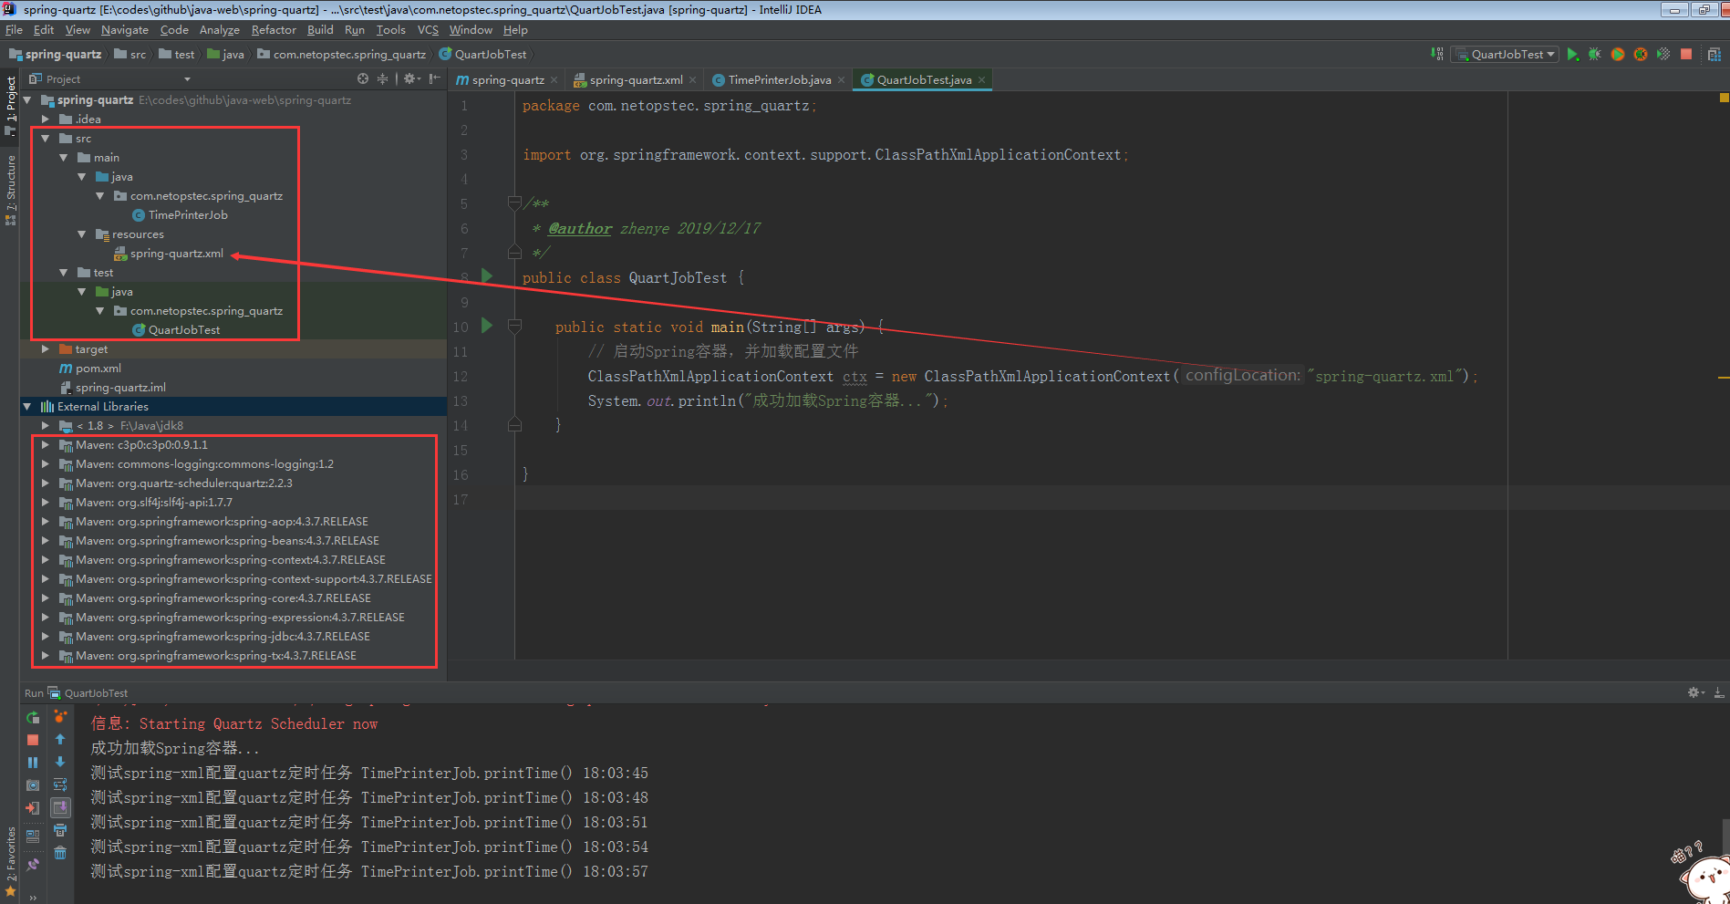1730x904 pixels.
Task: Open Project panel settings gear
Action: [411, 79]
